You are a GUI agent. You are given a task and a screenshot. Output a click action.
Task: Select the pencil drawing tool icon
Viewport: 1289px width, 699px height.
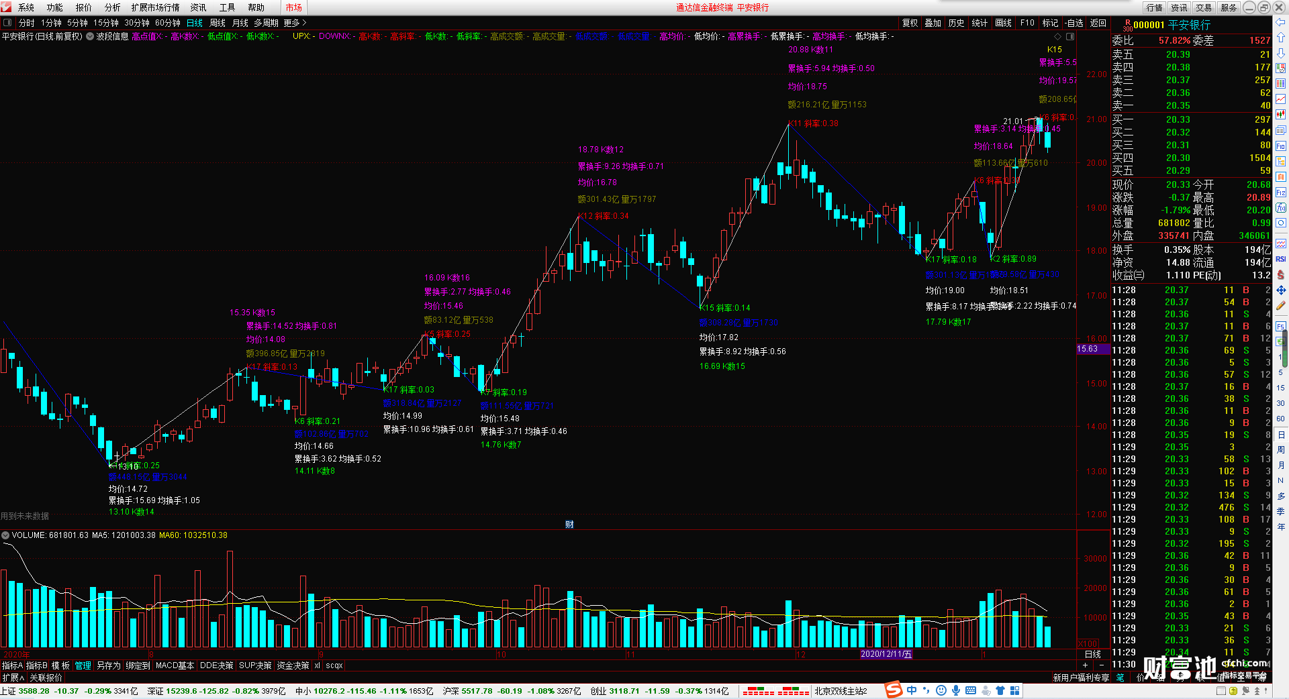coord(1281,305)
